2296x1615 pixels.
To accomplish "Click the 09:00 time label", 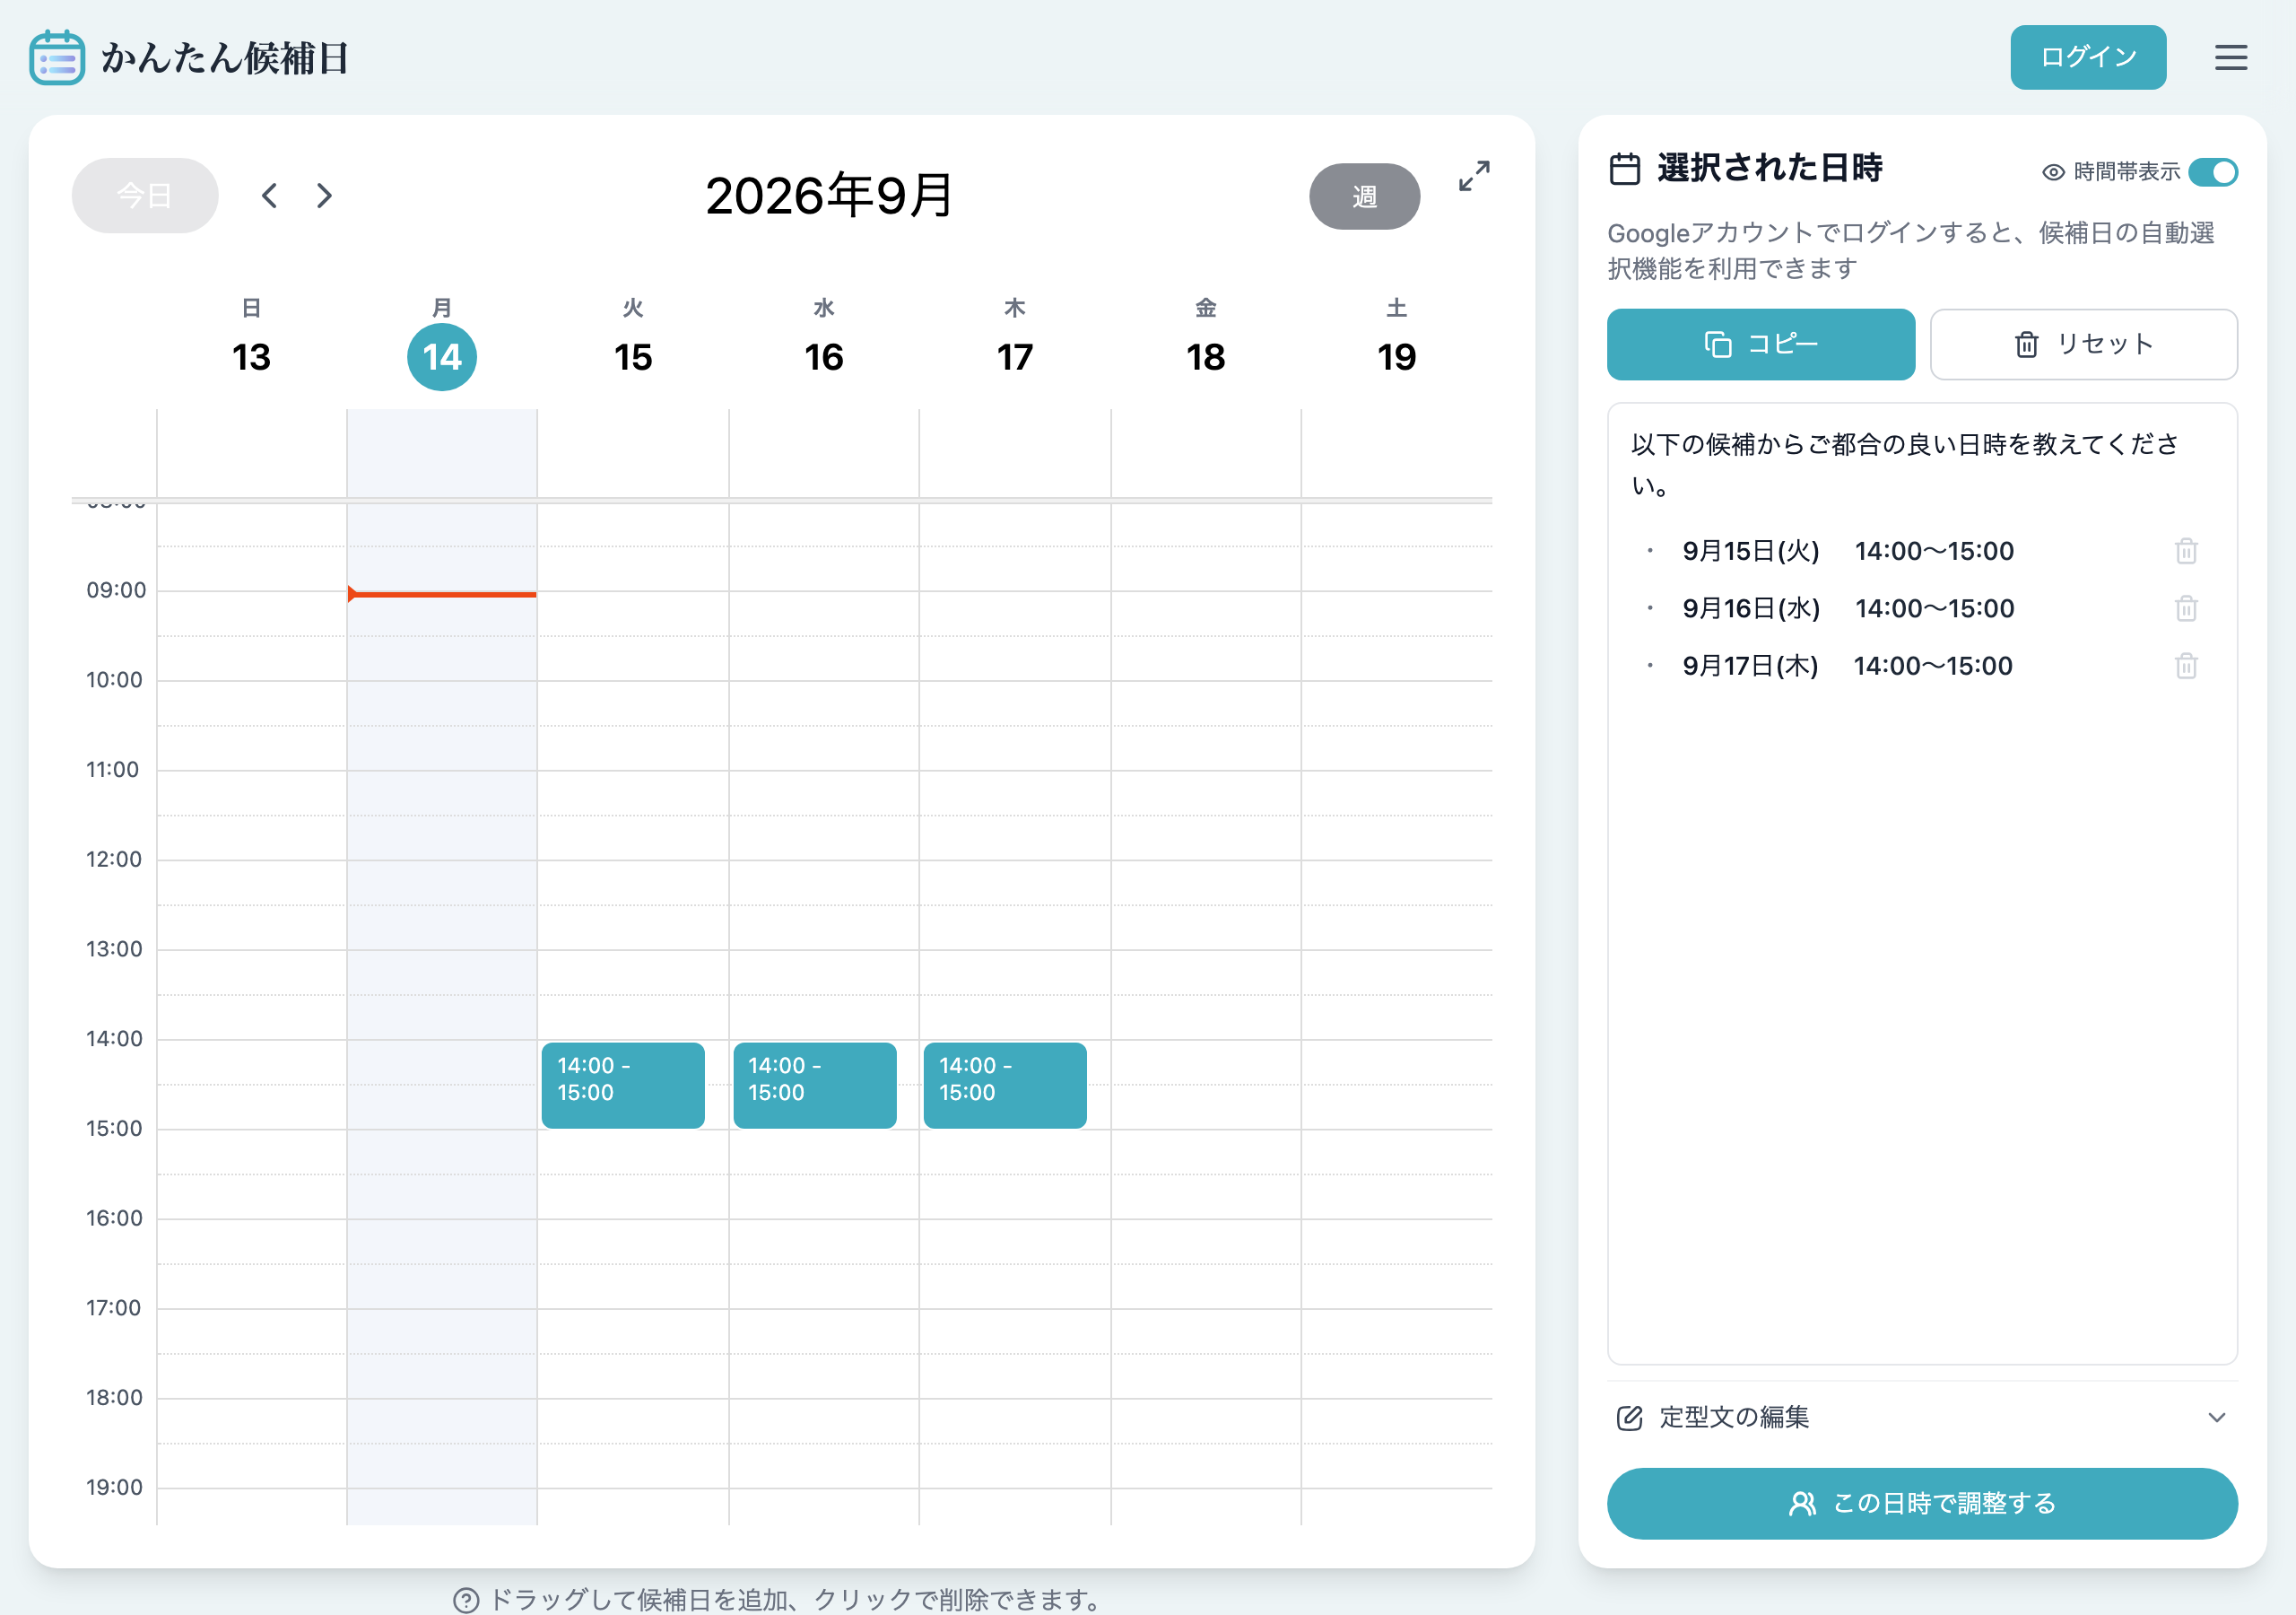I will point(116,590).
